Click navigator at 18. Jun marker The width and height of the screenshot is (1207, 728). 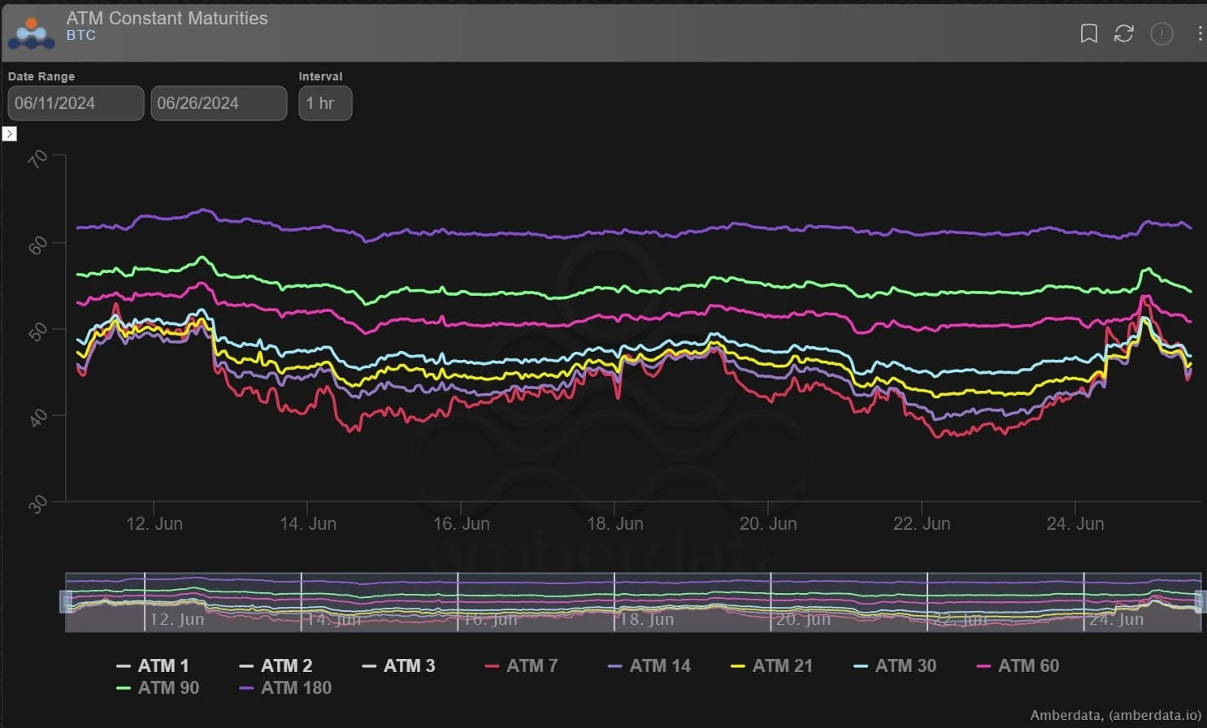pos(646,619)
